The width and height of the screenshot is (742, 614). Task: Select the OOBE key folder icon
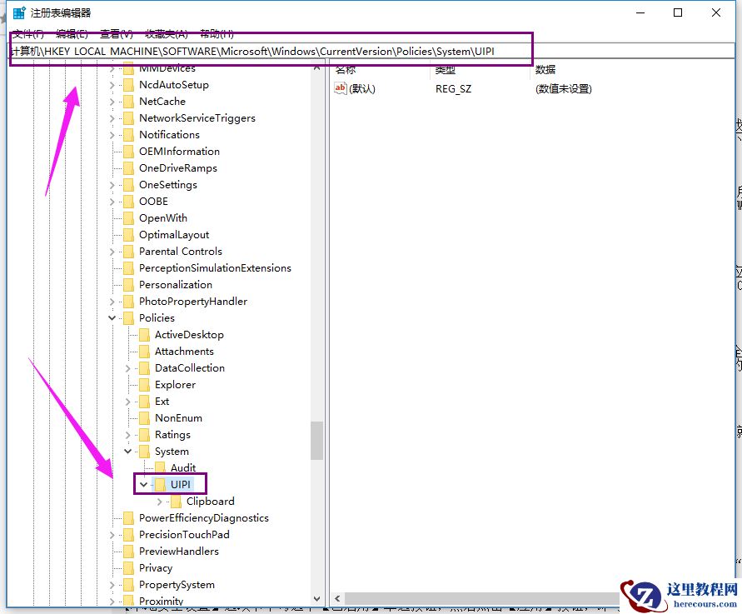[x=129, y=201]
